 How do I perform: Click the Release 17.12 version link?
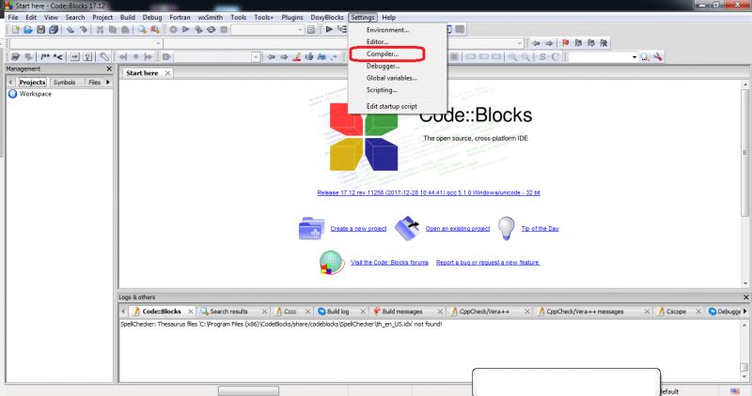coord(429,193)
